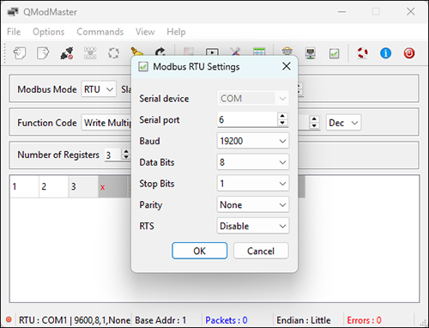The width and height of the screenshot is (429, 328).
Task: Close the QModMaster main window
Action: 411,12
